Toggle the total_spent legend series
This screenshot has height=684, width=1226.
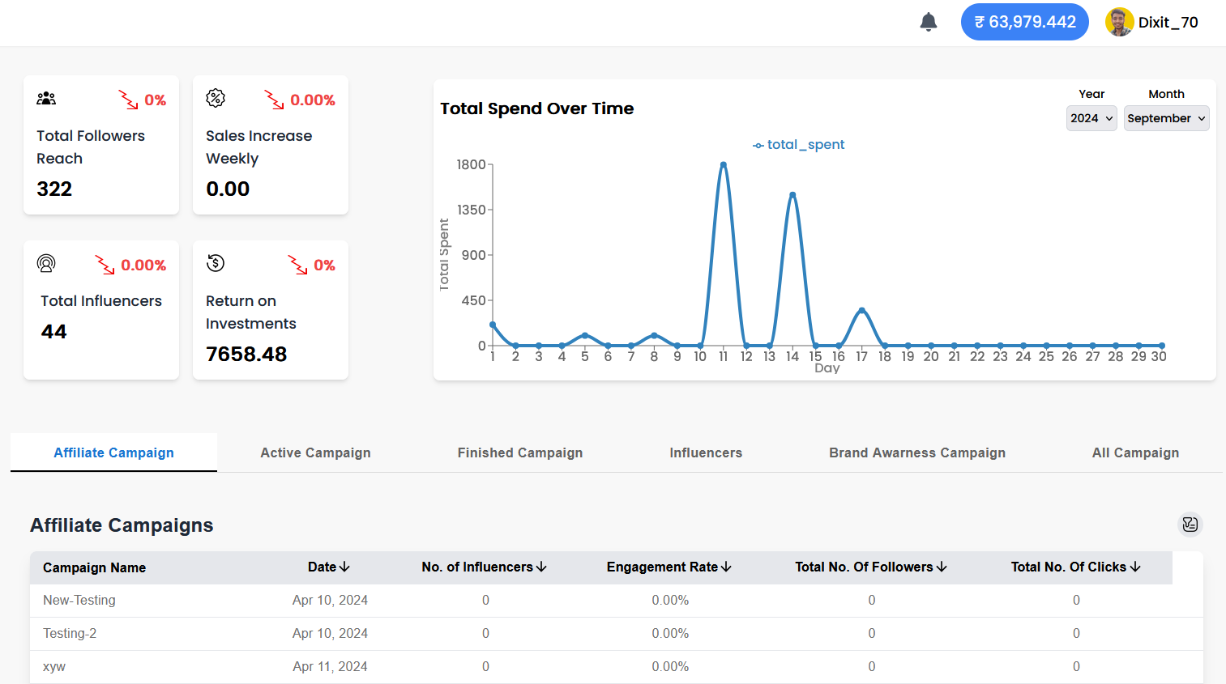click(x=798, y=145)
